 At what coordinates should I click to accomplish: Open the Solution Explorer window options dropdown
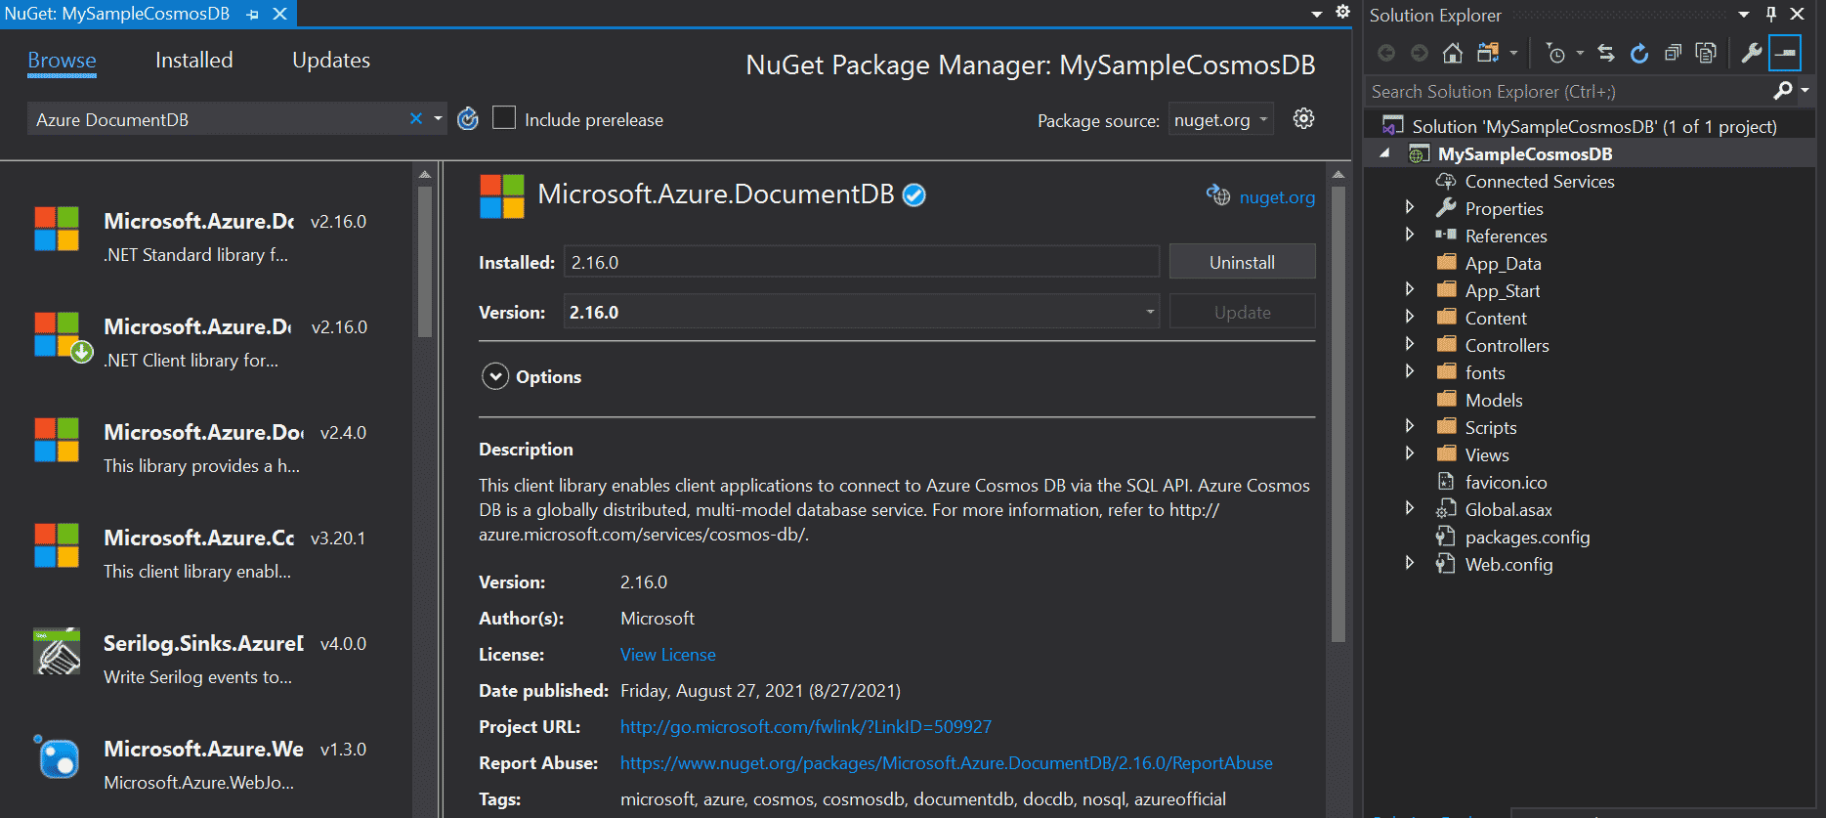pos(1744,14)
